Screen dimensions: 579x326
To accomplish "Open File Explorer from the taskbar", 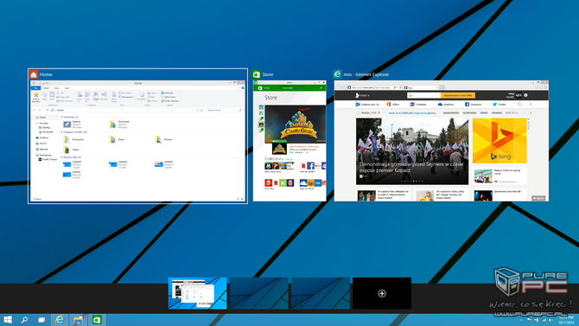I will [78, 320].
